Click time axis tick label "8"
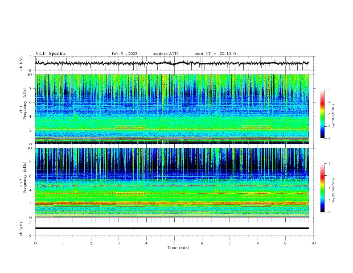353x273 pixels. click(258, 243)
